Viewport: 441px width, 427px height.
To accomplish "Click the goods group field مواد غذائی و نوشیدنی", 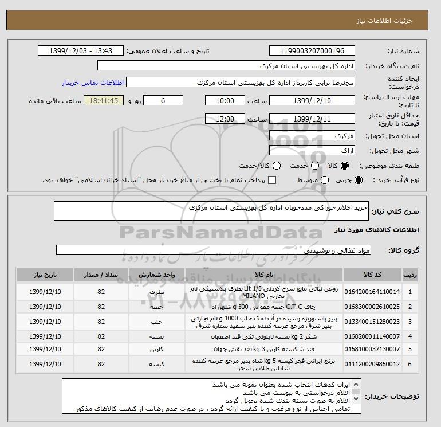I will tap(214, 250).
